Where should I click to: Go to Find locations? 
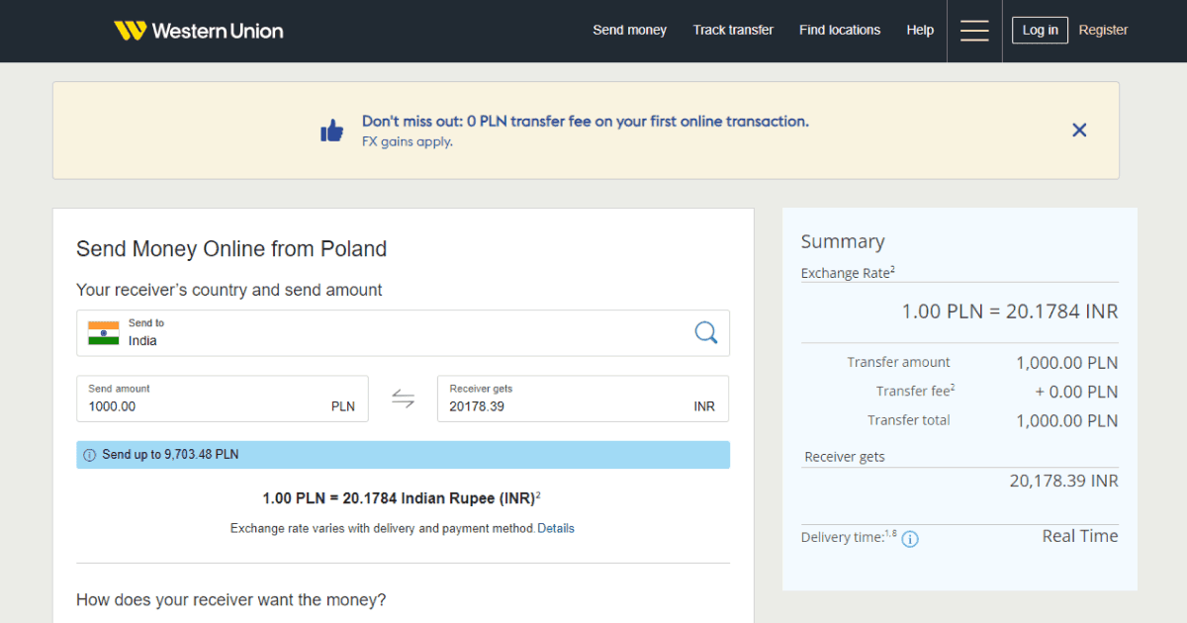click(x=840, y=30)
